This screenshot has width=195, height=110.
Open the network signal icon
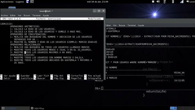point(182,2)
